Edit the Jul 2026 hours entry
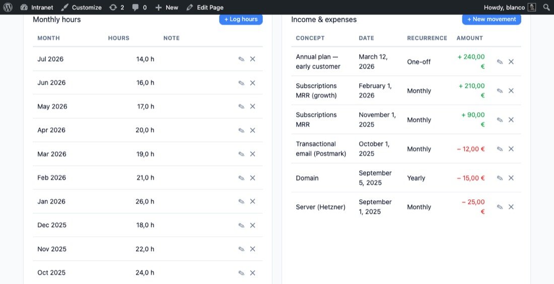The image size is (554, 284). pyautogui.click(x=241, y=59)
